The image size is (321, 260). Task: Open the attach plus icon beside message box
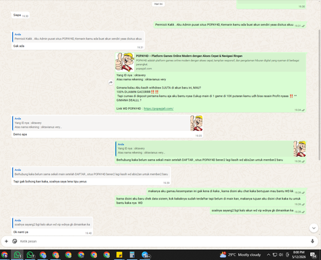pos(6,241)
